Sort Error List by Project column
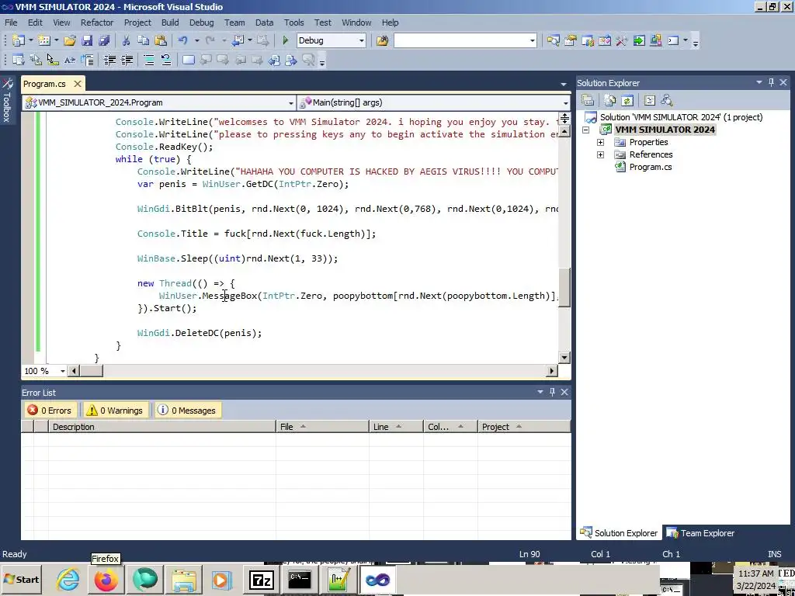The width and height of the screenshot is (795, 596). 524,427
